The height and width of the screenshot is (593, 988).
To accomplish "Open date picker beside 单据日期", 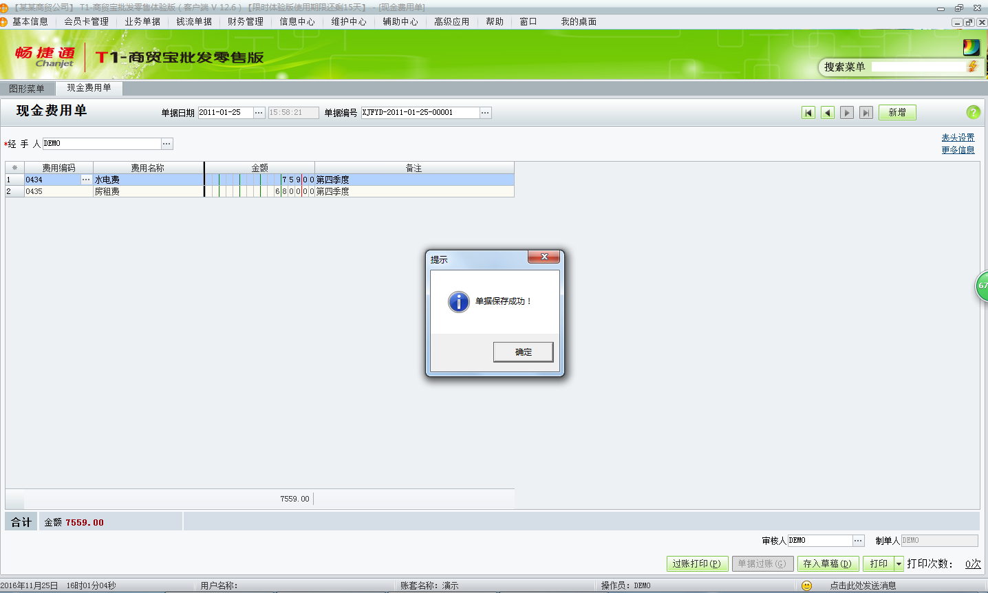I will coord(259,113).
